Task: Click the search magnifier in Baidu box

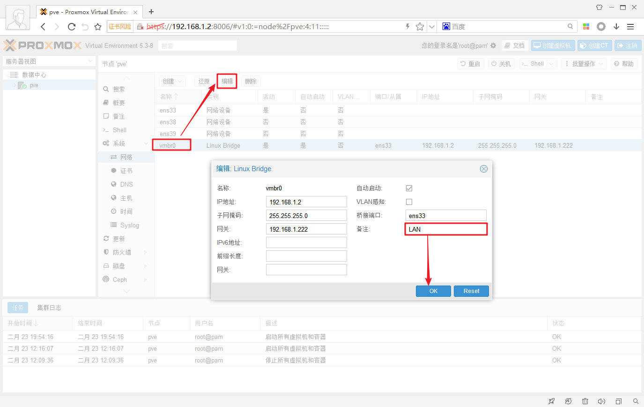Action: click(x=570, y=27)
